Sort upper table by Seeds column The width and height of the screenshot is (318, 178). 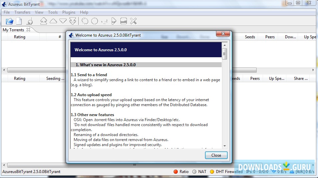click(x=250, y=37)
